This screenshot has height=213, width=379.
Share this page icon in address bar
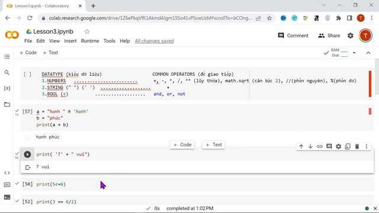pos(258,18)
